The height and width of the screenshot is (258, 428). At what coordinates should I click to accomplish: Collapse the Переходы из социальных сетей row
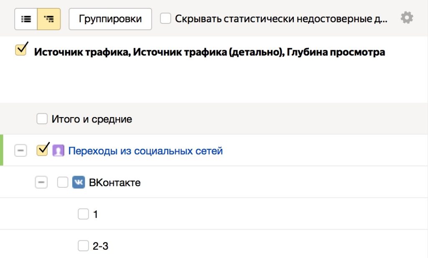point(20,151)
